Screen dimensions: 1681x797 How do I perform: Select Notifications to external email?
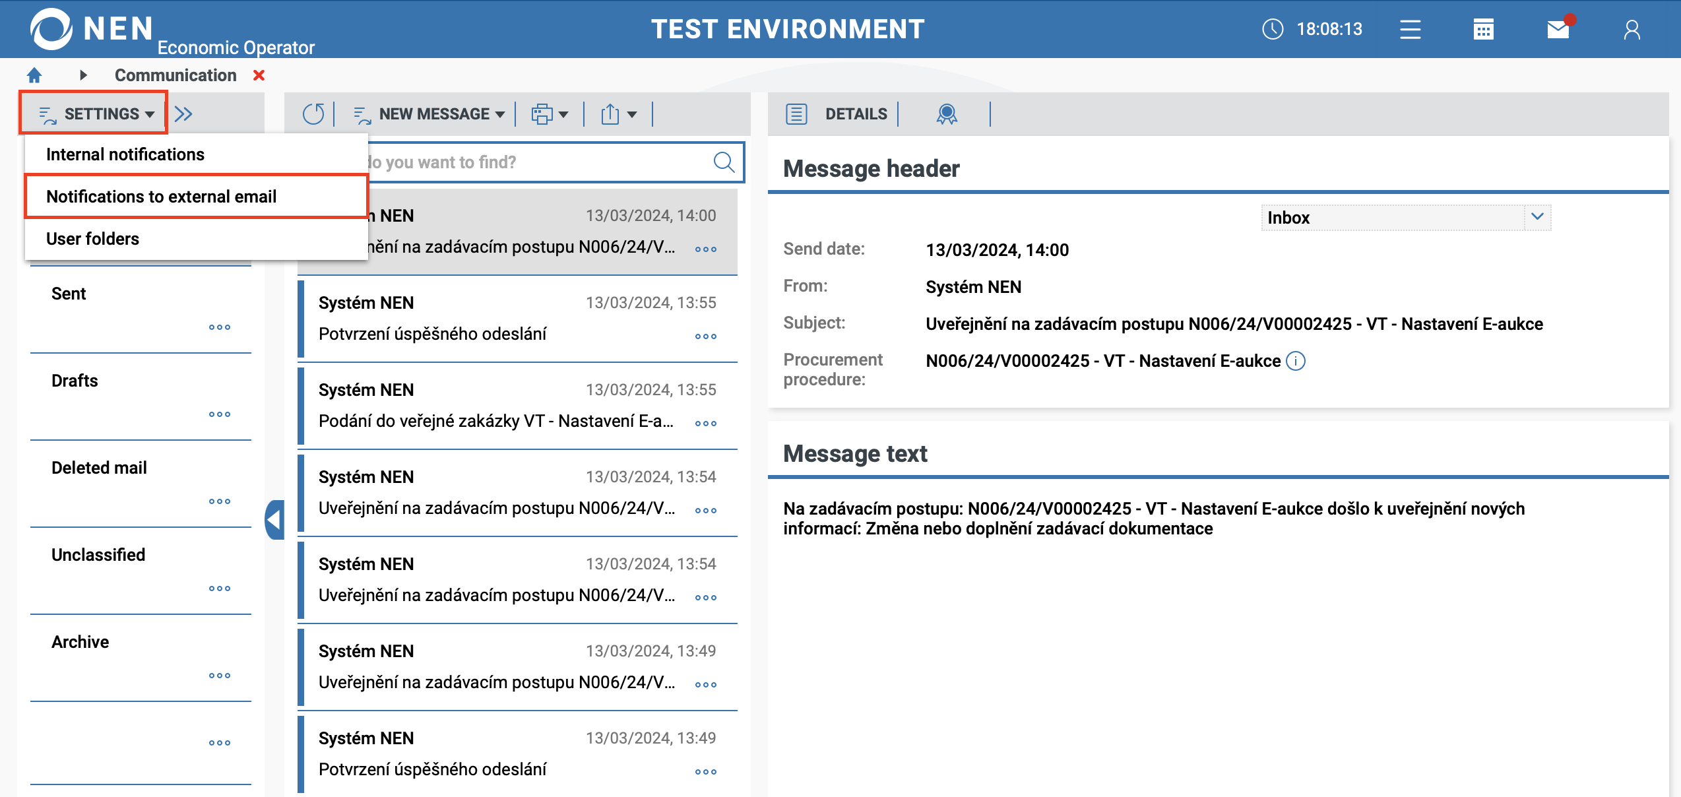point(162,197)
